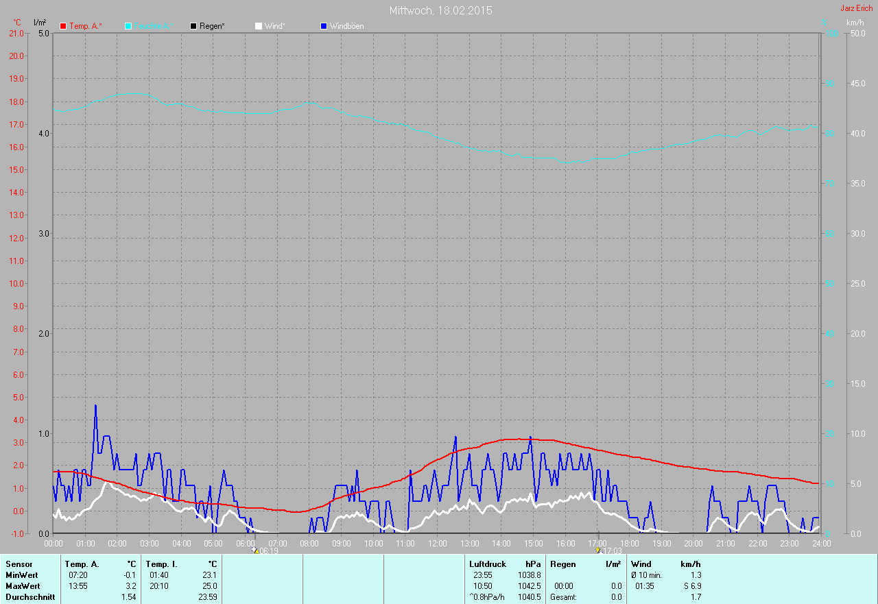Viewport: 878px width, 604px height.
Task: Click the Sensor row header
Action: [19, 564]
